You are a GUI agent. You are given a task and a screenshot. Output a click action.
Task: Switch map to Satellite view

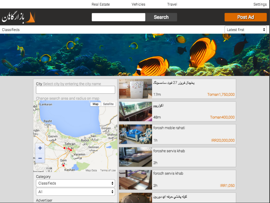(108, 104)
